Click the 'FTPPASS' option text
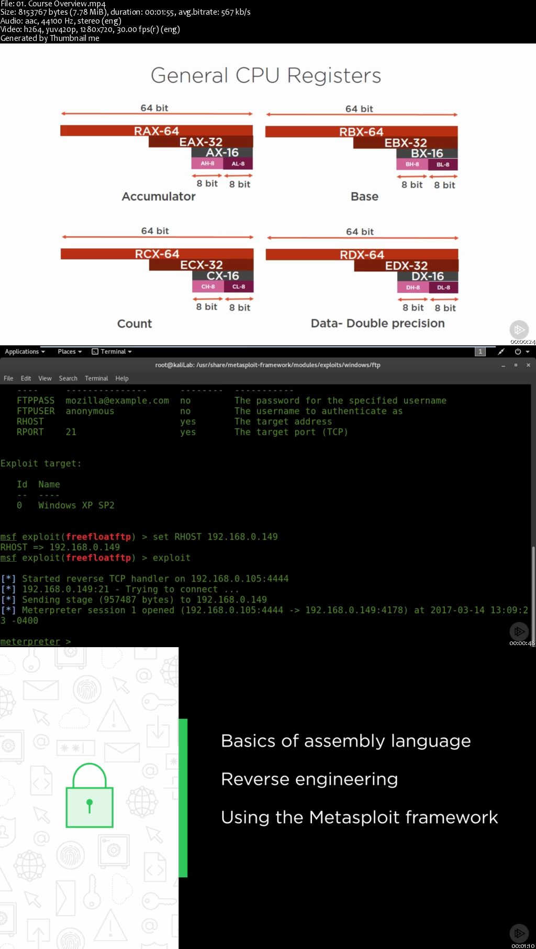536x949 pixels. pos(36,400)
